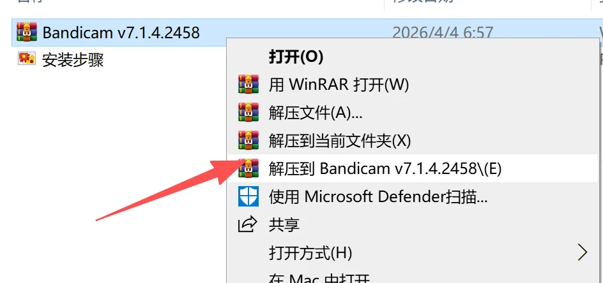Viewport: 603px width, 283px height.
Task: Expand the 打开方式 submenu arrow
Action: click(x=583, y=252)
